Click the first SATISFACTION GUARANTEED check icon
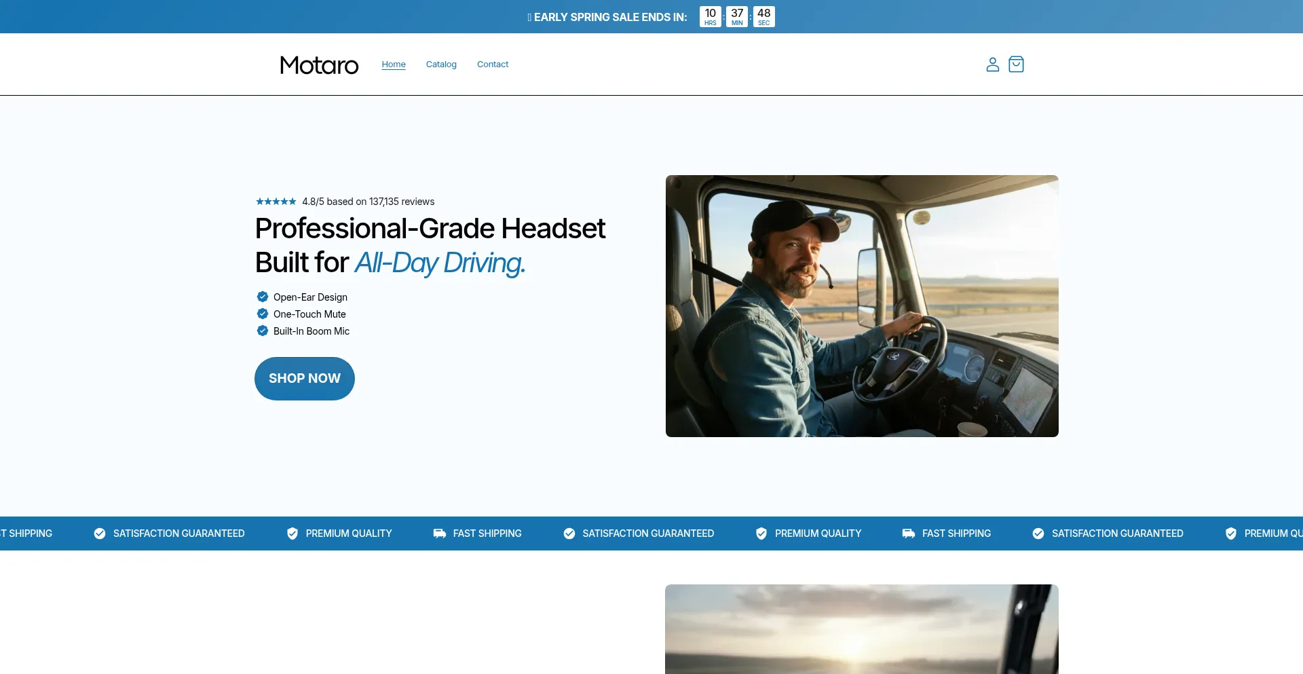The image size is (1303, 674). coord(100,533)
